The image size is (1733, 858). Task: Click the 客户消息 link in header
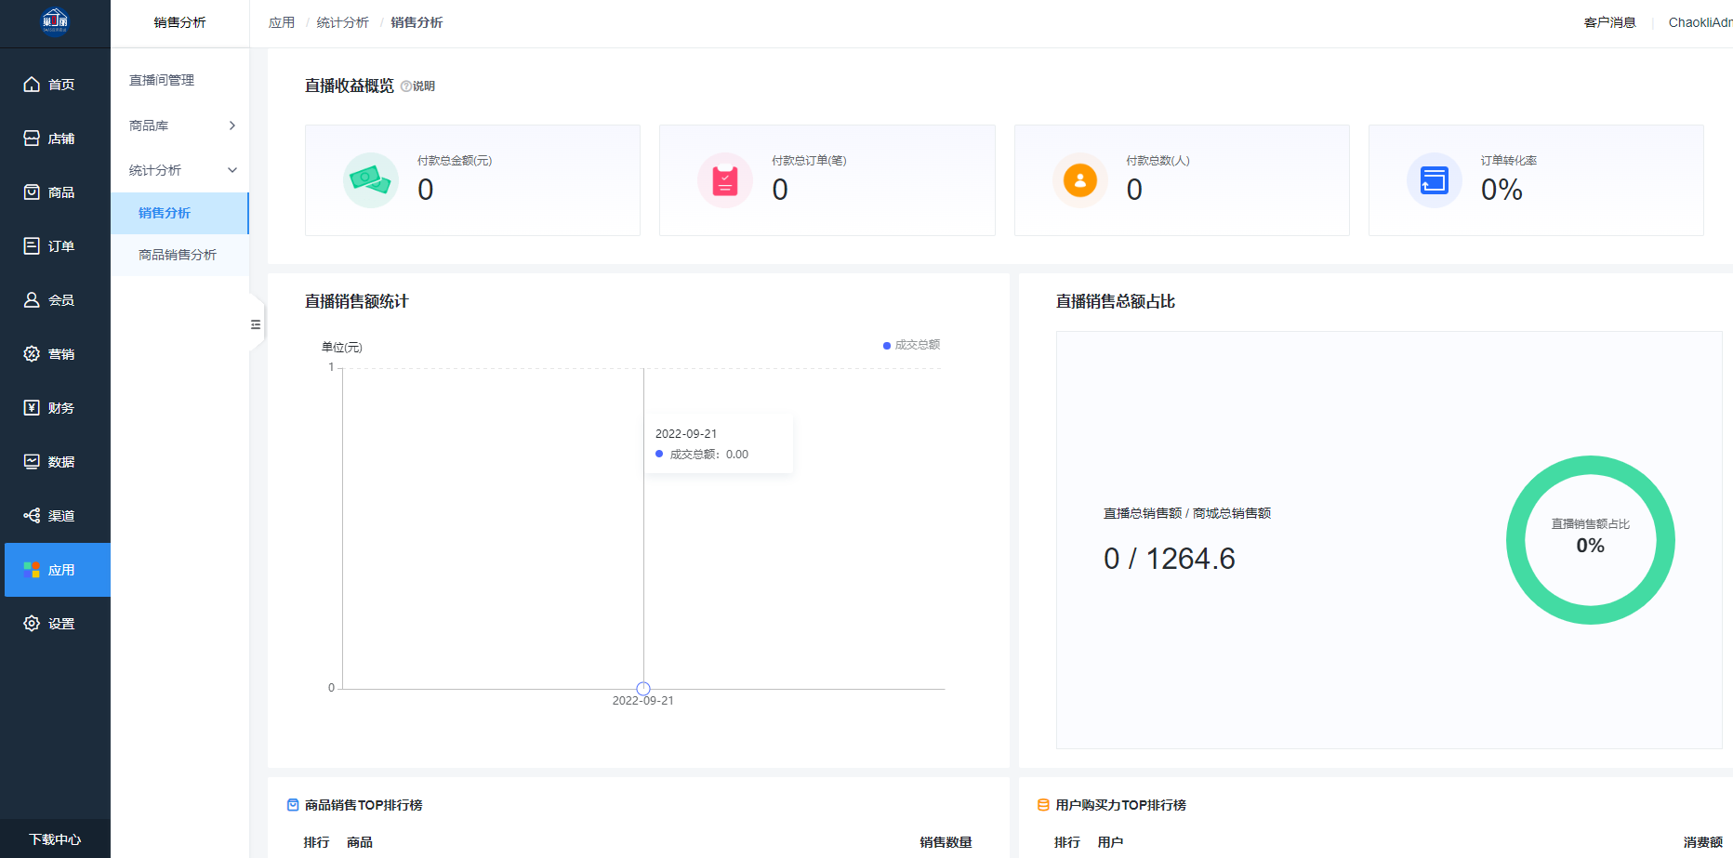pyautogui.click(x=1609, y=22)
